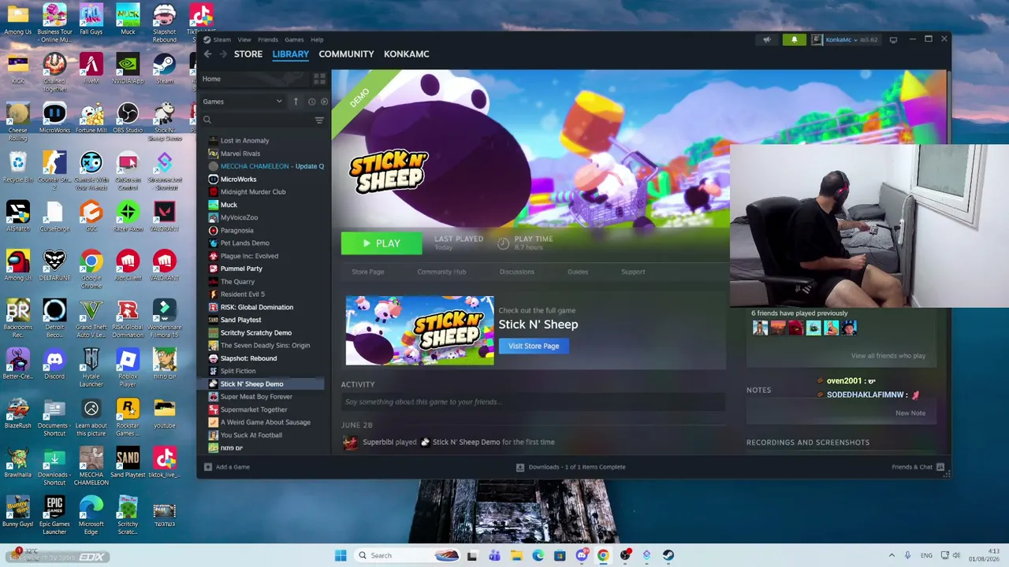Switch to the STORE tab
The height and width of the screenshot is (567, 1009).
pyautogui.click(x=248, y=54)
